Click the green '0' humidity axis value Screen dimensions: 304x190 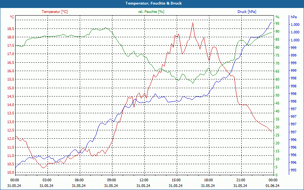click(277, 175)
